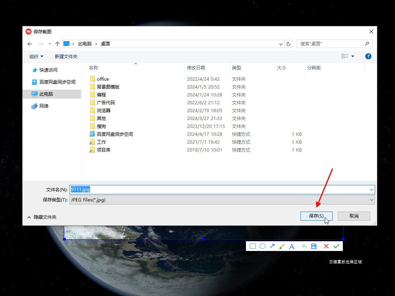Collapse folders with 隐藏文件夹

(x=42, y=217)
